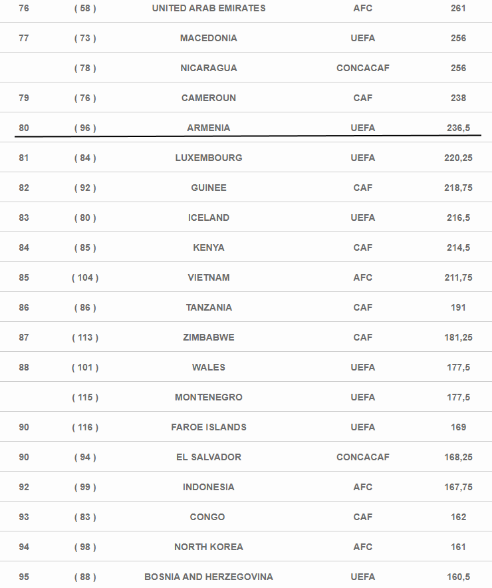492x588 pixels.
Task: Click the TANZANIA entry
Action: click(209, 308)
